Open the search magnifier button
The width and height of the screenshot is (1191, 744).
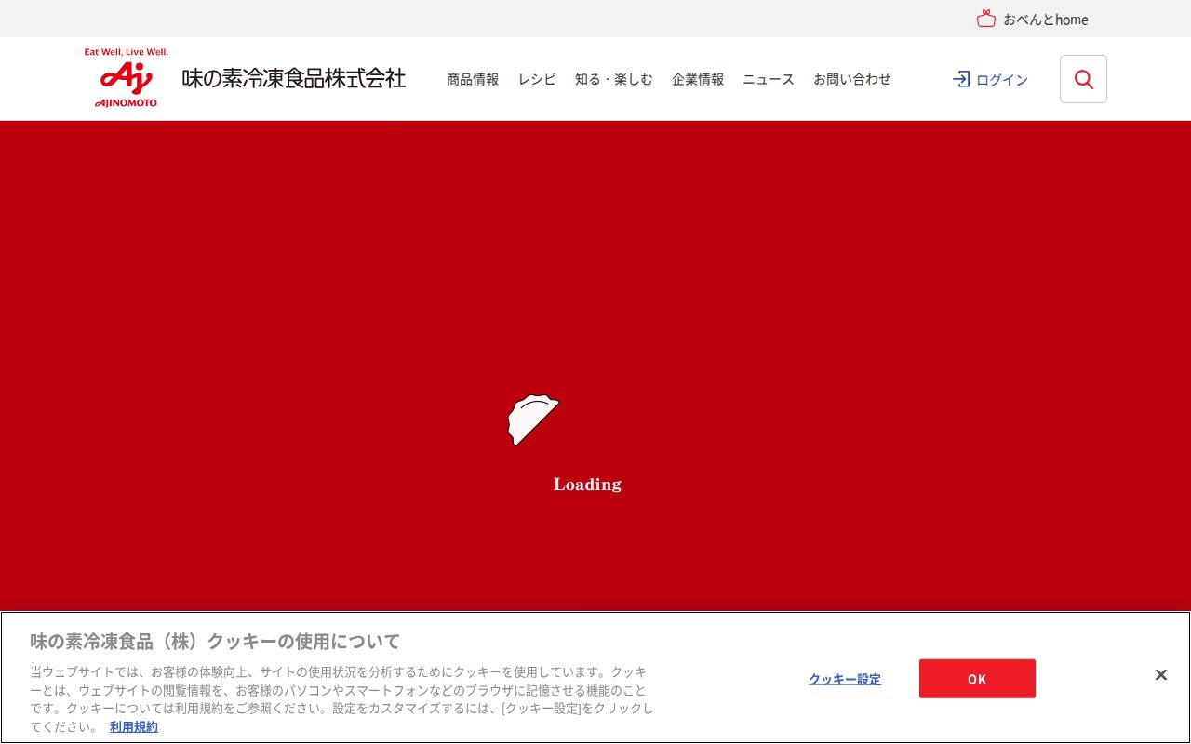click(1083, 79)
